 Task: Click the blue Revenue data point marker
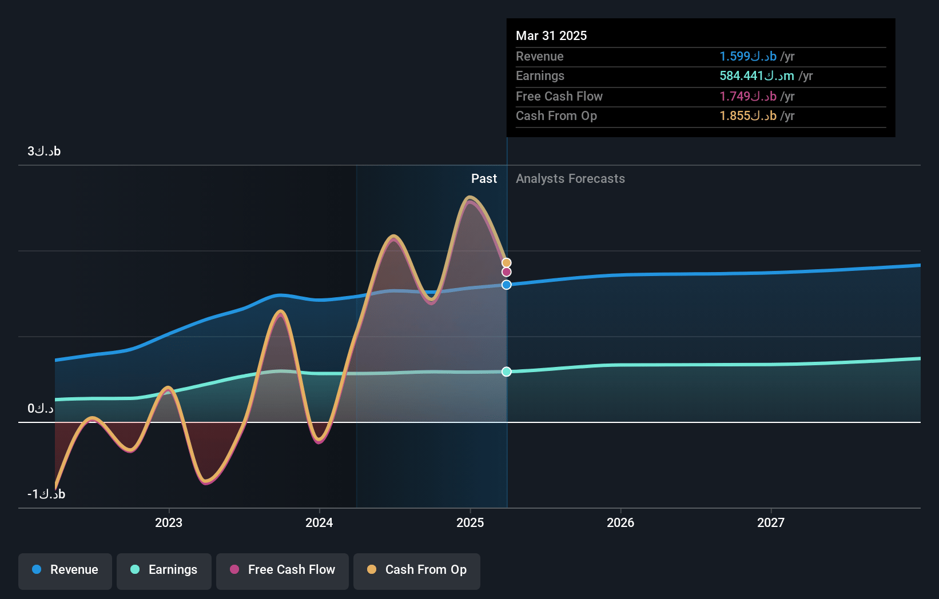(507, 285)
